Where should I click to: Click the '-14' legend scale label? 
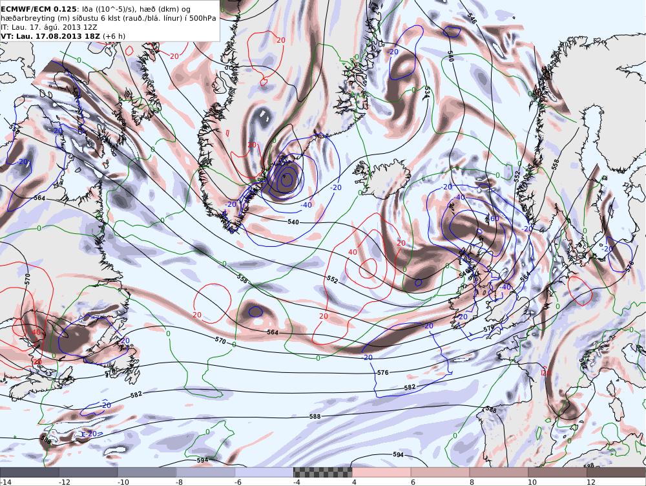[6, 482]
